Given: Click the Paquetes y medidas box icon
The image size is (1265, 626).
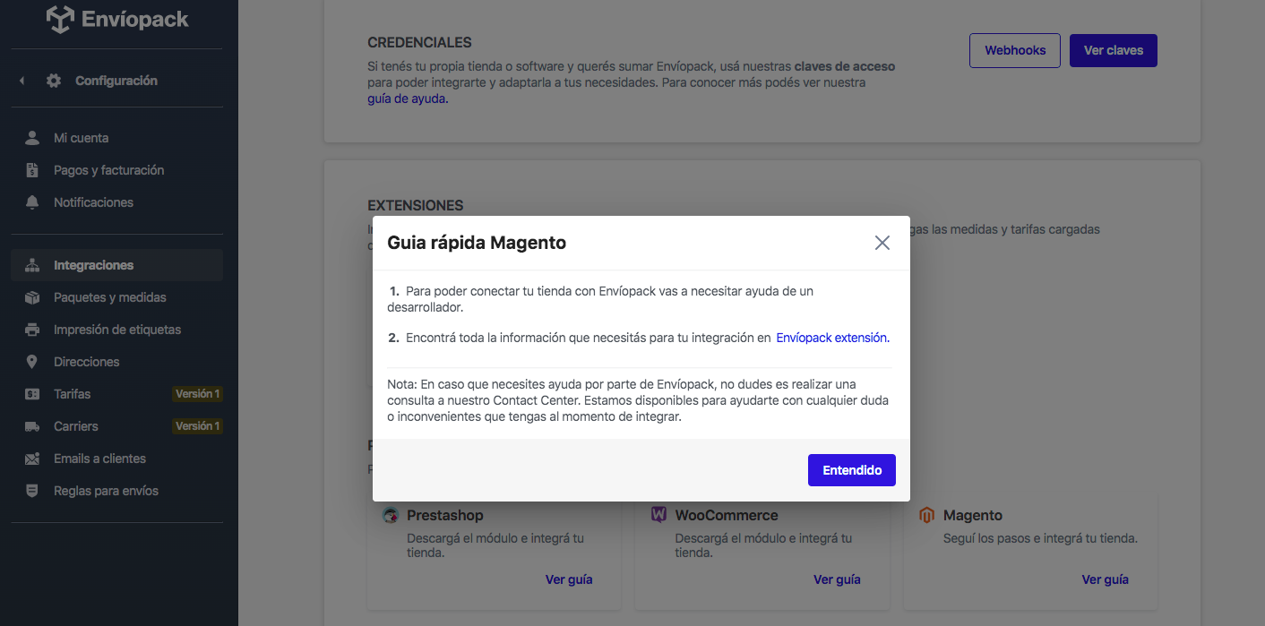Looking at the screenshot, I should (x=32, y=297).
